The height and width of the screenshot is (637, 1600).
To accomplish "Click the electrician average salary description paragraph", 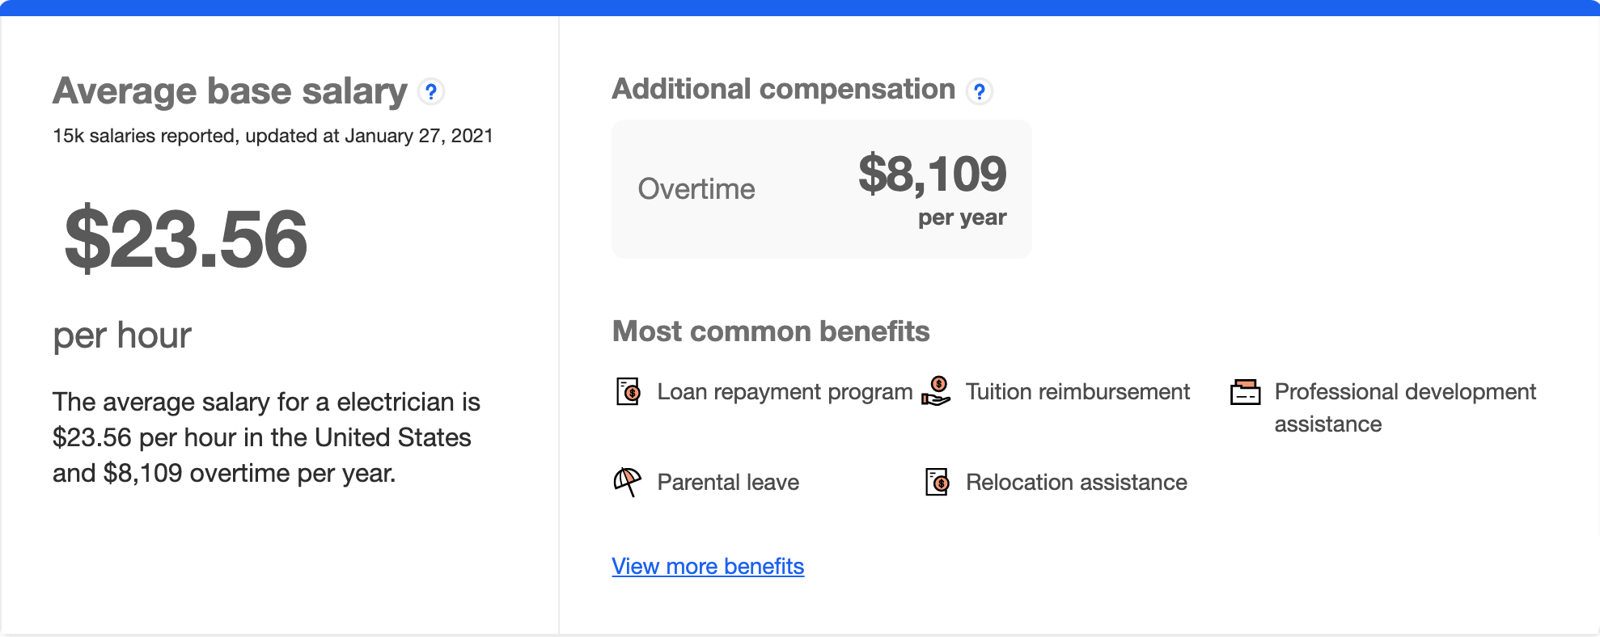I will tap(266, 437).
